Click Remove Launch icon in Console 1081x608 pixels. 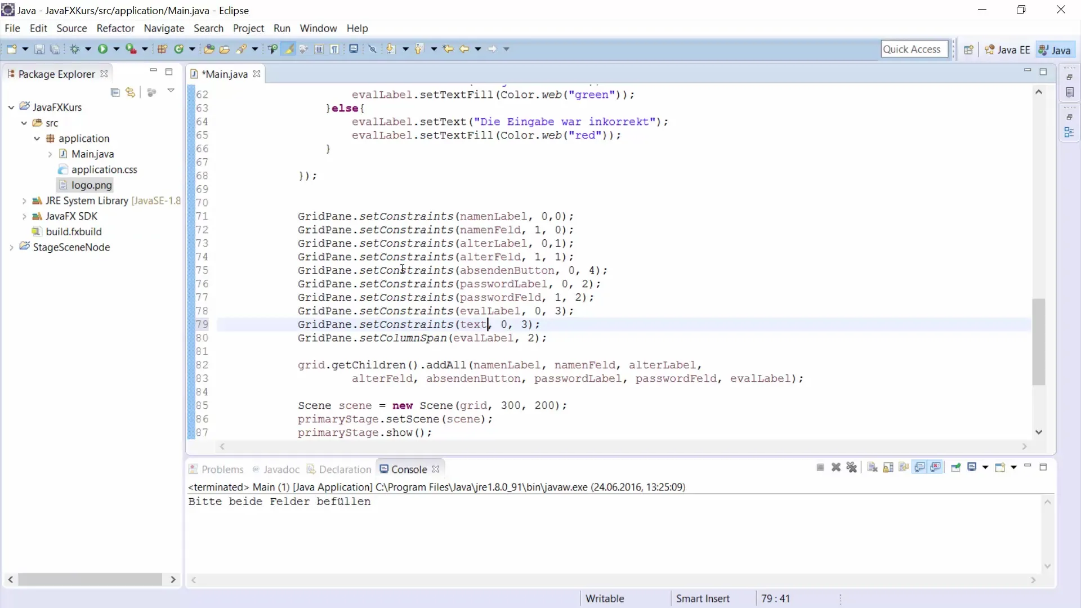[x=836, y=468]
